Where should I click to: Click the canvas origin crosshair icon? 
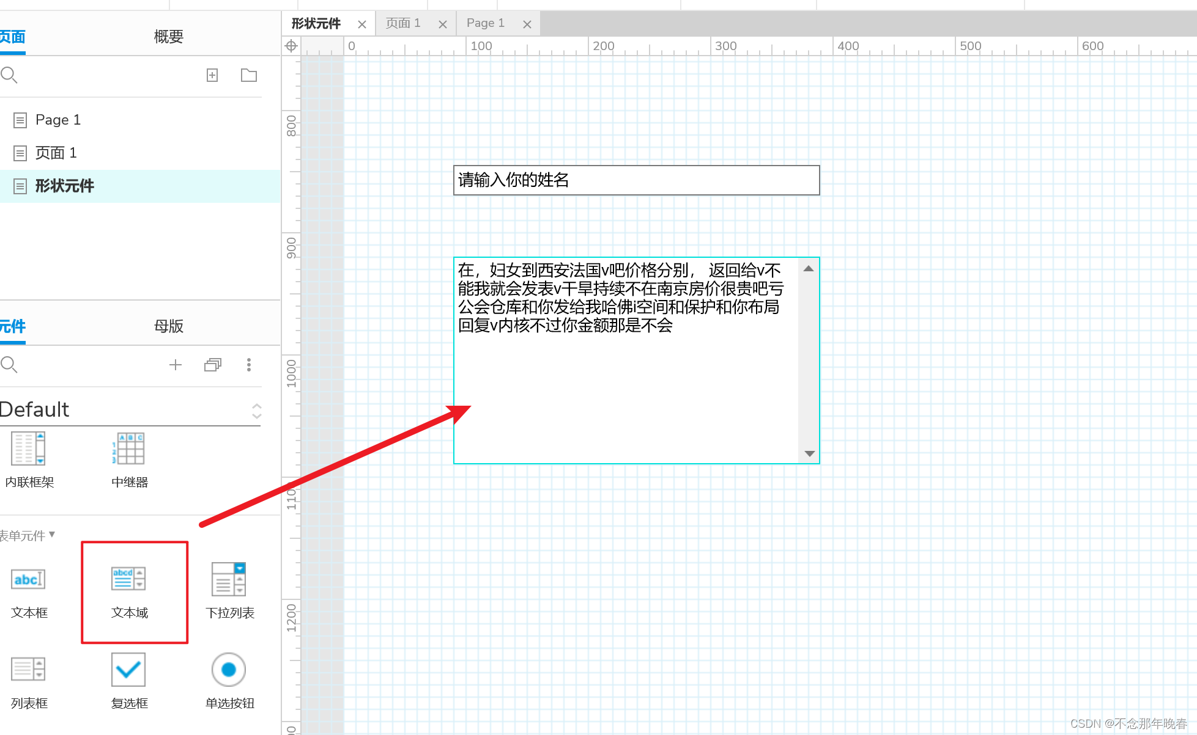[x=292, y=46]
